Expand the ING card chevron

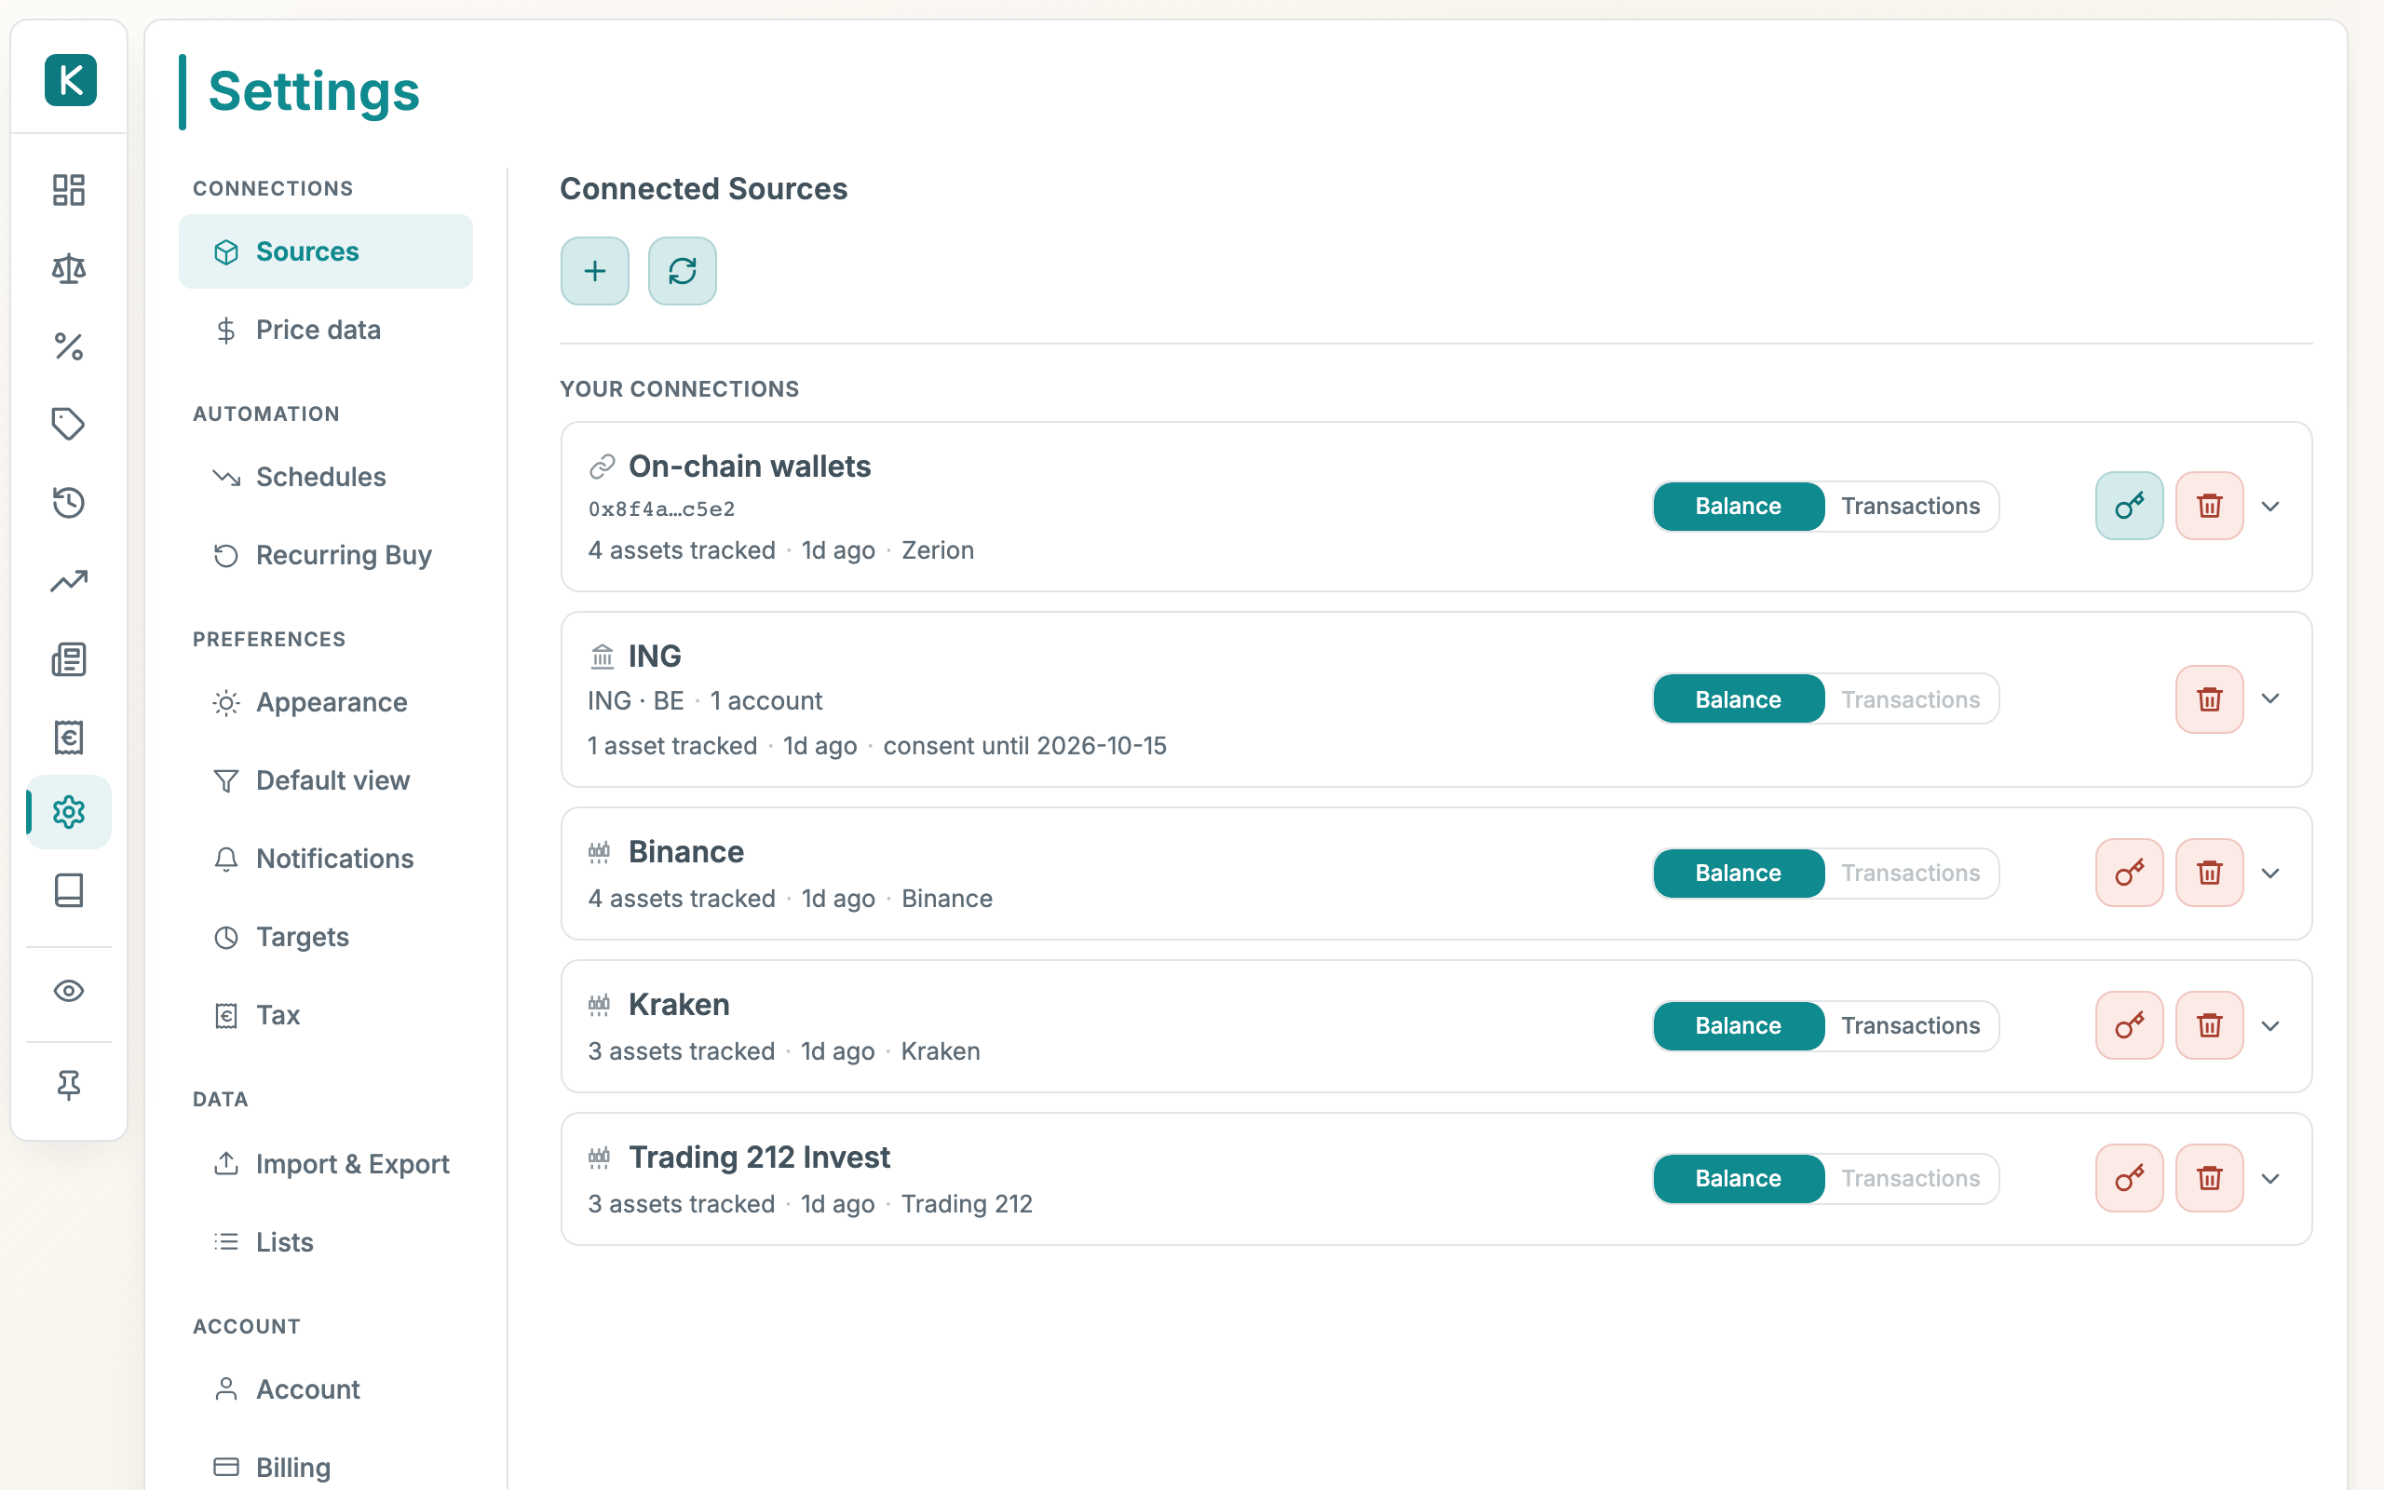point(2270,698)
